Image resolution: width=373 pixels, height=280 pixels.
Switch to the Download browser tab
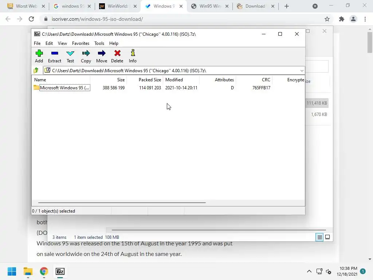click(255, 6)
